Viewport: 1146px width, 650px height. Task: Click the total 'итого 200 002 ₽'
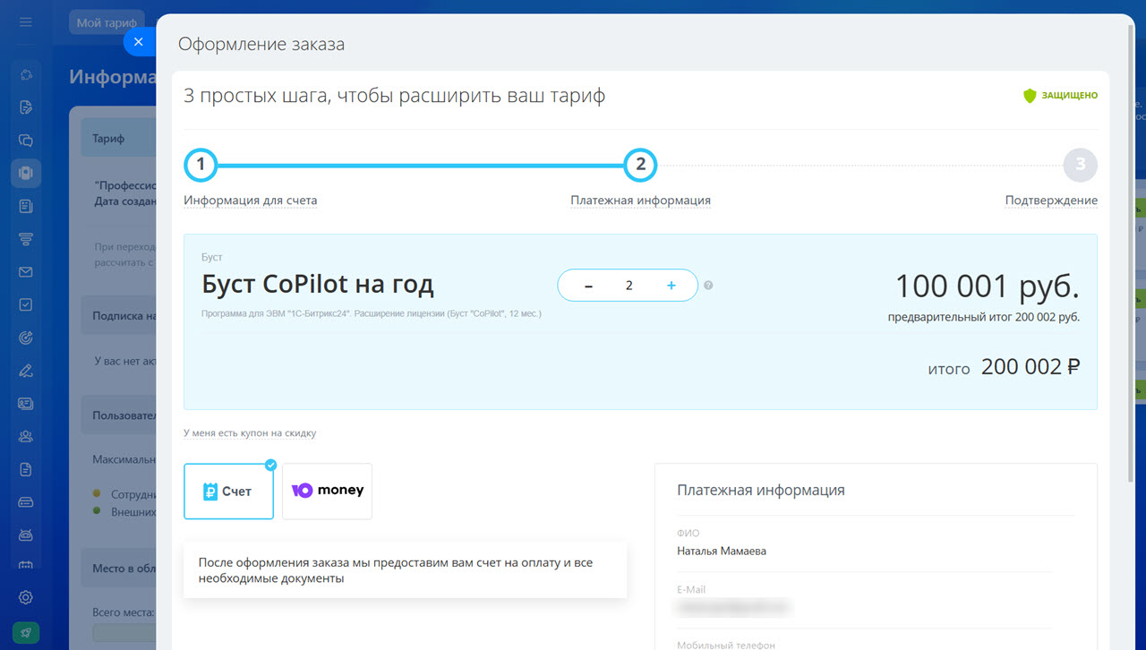(x=1004, y=367)
